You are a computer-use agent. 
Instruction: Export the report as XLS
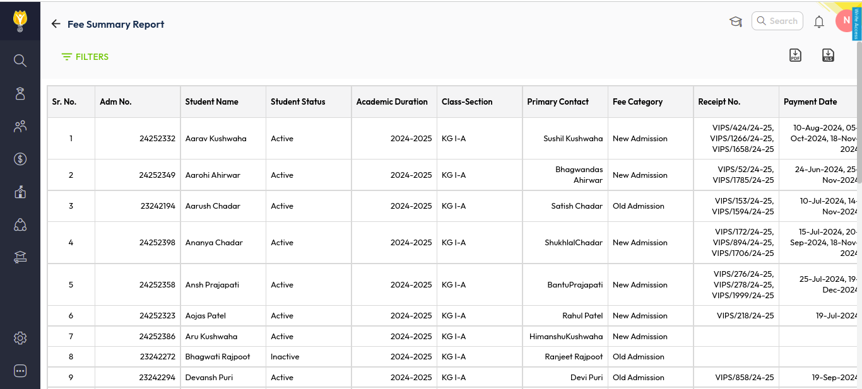point(828,55)
